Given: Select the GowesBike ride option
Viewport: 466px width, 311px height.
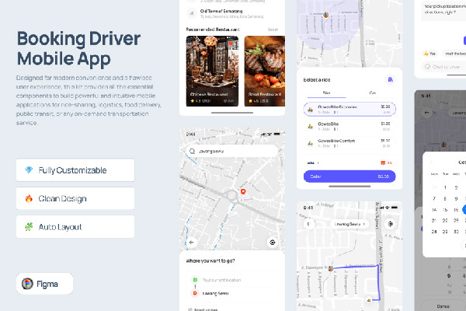Looking at the screenshot, I should (349, 126).
